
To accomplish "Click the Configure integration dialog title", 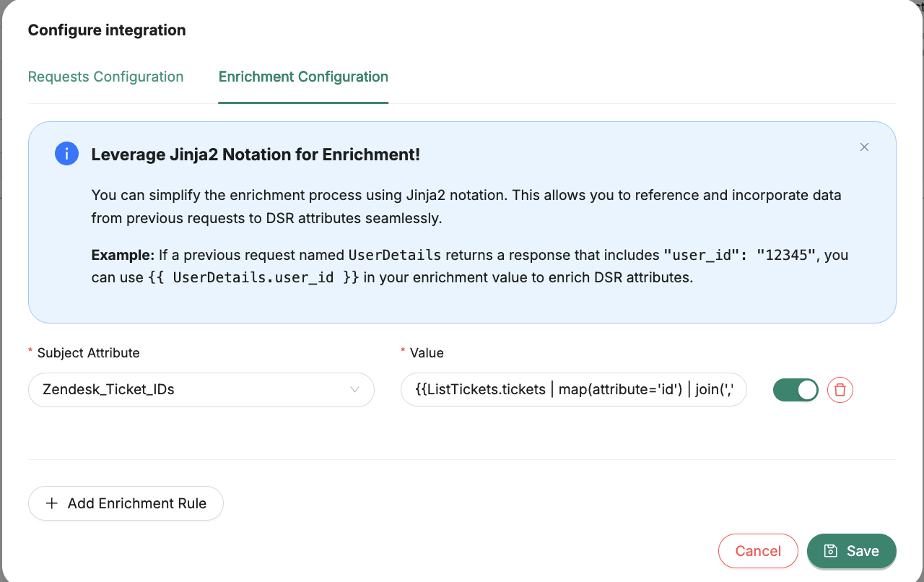I will click(x=107, y=30).
